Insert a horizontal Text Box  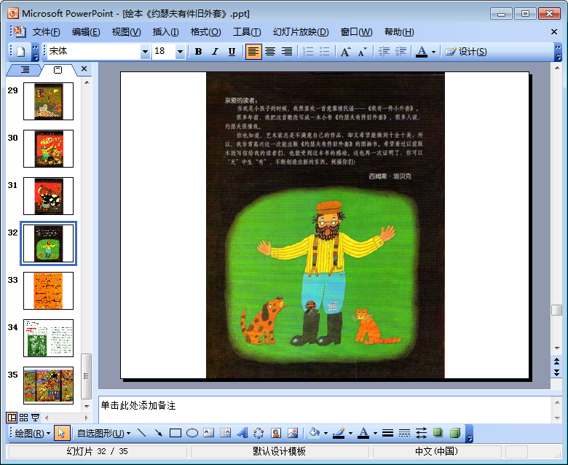209,433
